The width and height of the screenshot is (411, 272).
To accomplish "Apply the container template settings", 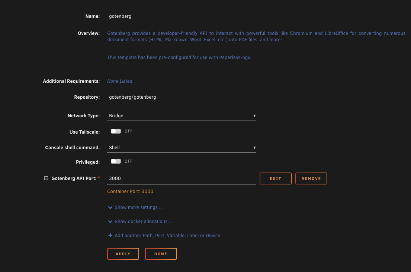I will coord(123,254).
